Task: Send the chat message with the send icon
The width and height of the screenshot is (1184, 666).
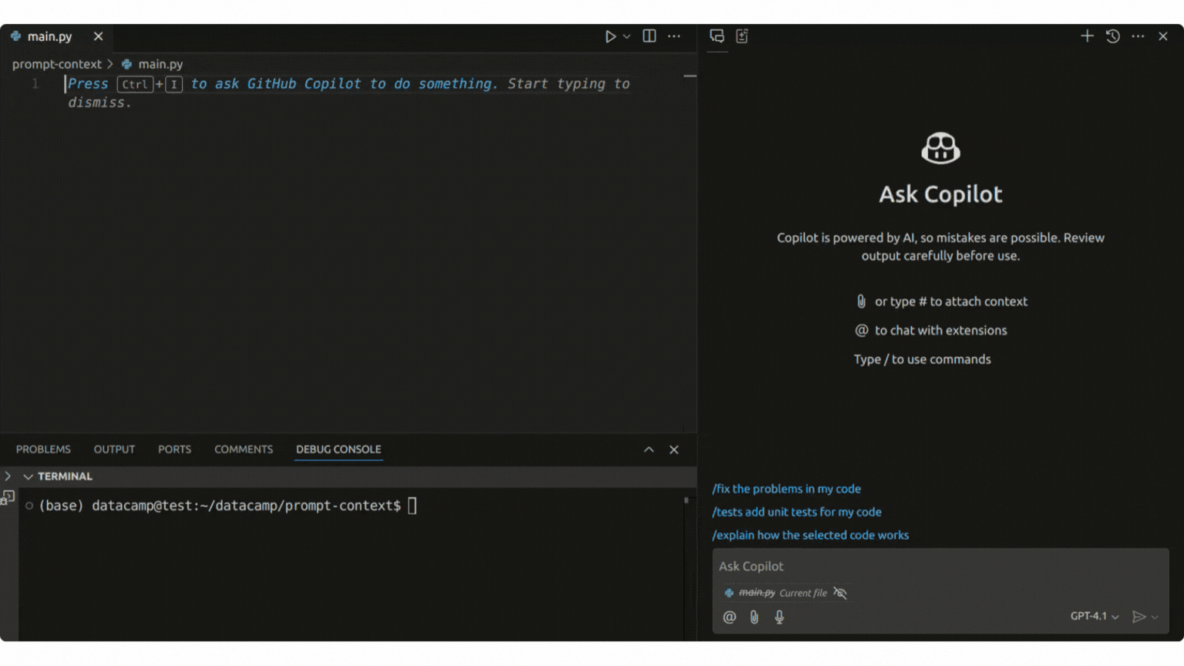Action: coord(1139,617)
